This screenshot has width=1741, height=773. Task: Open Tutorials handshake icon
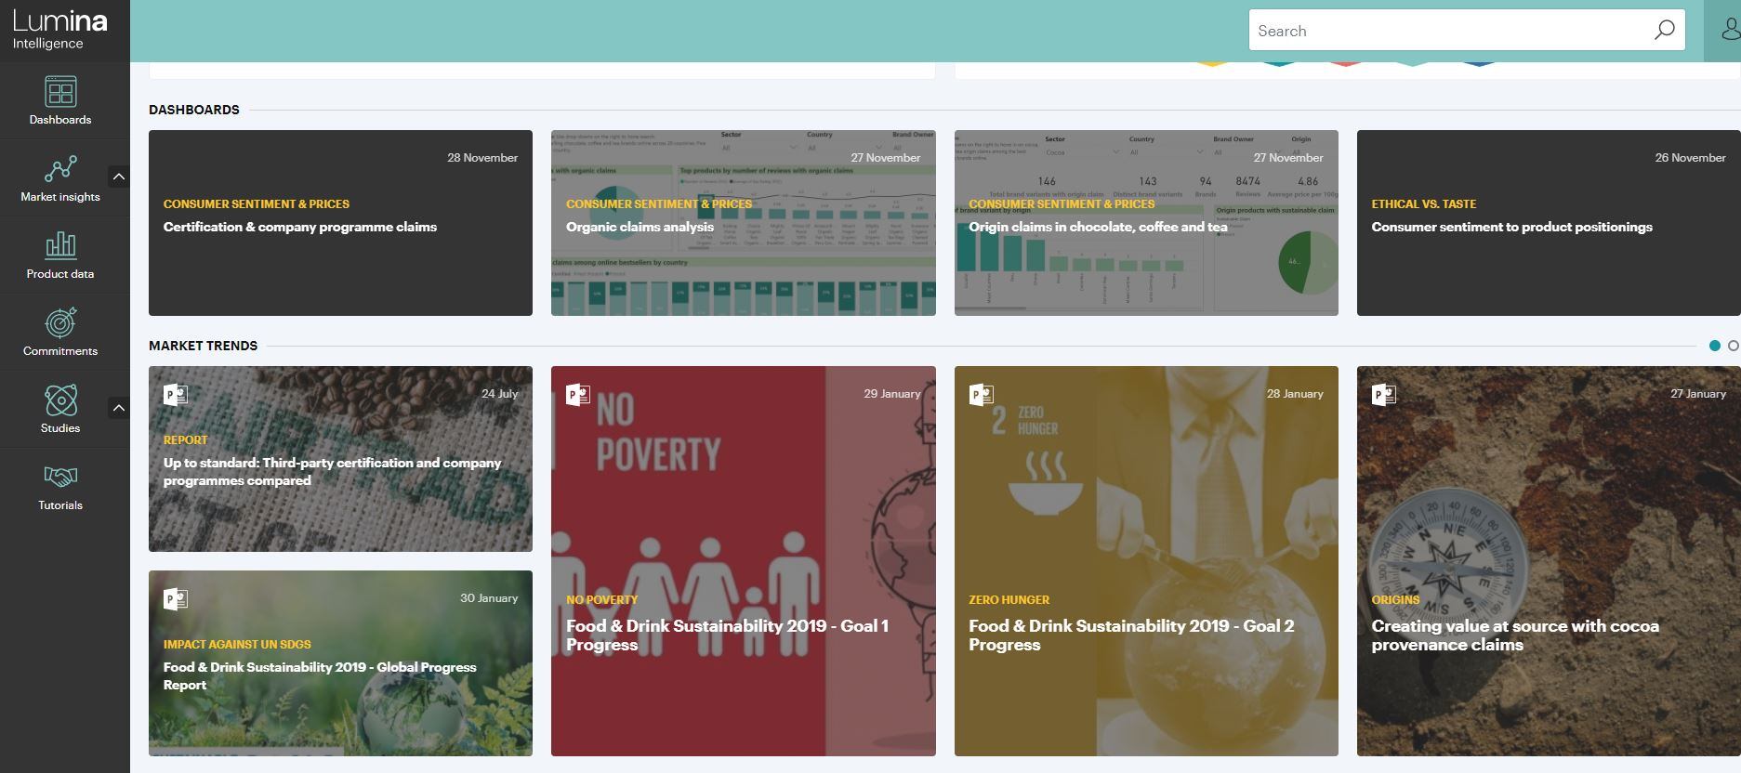click(x=60, y=478)
